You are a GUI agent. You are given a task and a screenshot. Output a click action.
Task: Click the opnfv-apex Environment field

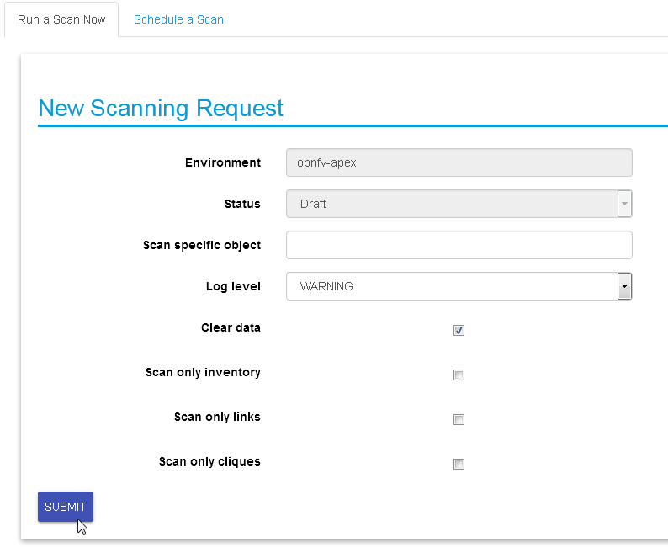pyautogui.click(x=459, y=162)
